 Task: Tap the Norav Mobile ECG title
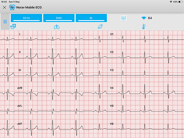point(29,7)
